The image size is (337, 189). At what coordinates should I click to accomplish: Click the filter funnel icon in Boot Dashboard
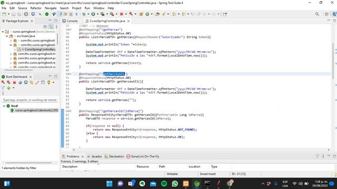pos(3,88)
